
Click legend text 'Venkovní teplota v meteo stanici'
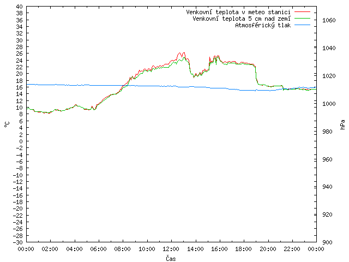click(238, 12)
